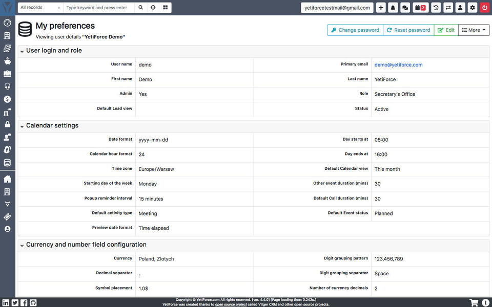This screenshot has height=307, width=492.
Task: Click the Planned event status value
Action: tap(383, 213)
